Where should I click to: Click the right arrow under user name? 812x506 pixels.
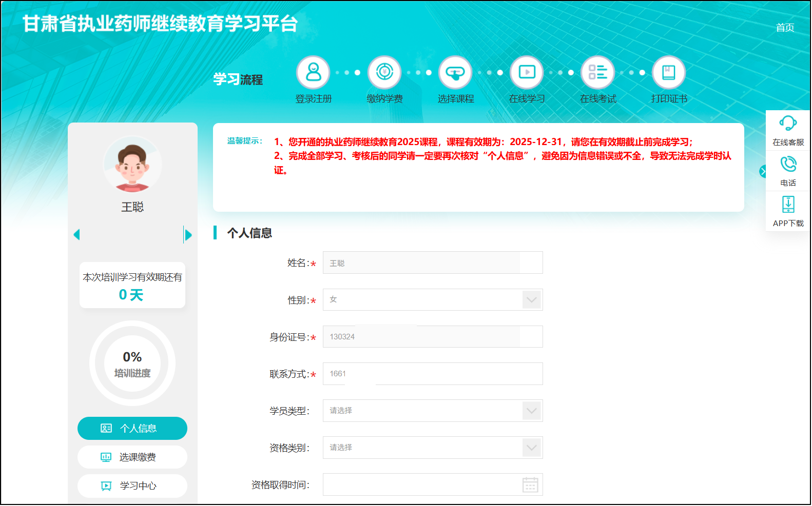coord(188,235)
